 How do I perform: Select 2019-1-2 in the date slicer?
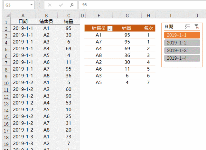(182, 43)
